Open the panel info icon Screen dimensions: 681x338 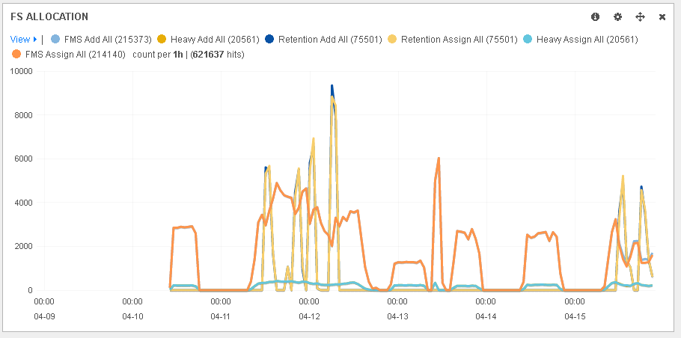[596, 16]
